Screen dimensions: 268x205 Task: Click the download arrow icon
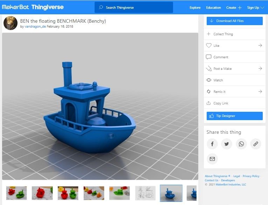tap(212, 21)
